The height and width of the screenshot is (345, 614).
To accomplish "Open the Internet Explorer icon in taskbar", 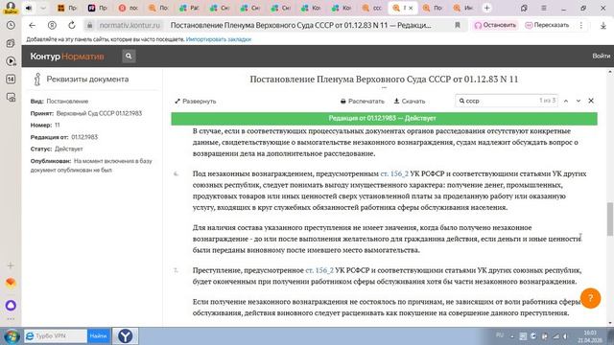I will tap(30, 336).
